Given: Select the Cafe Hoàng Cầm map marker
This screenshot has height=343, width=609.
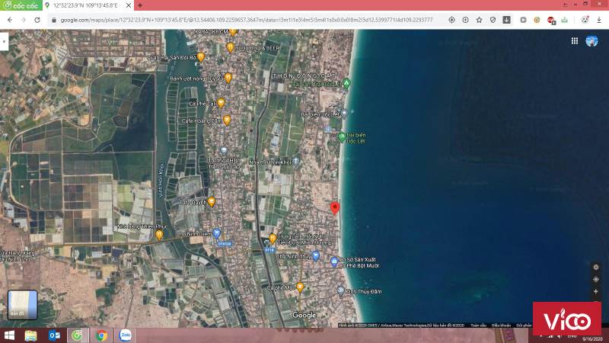Looking at the screenshot, I should (x=227, y=120).
